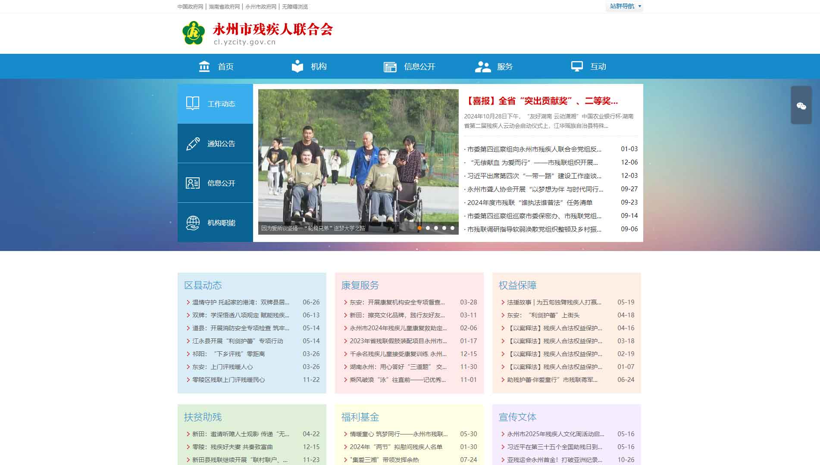Click the globe-in-hand icon for 机构职能
Screen dimensions: 820x465
point(193,223)
